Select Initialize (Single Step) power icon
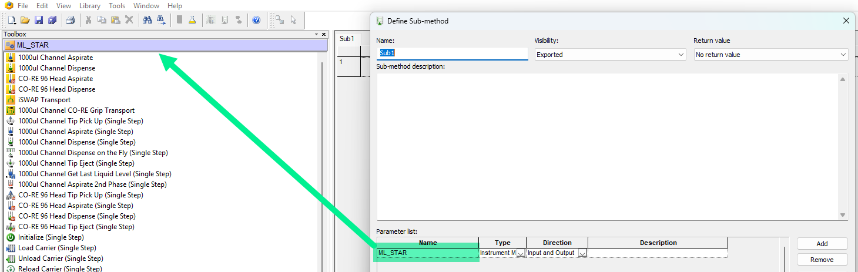This screenshot has width=858, height=272. click(x=11, y=237)
